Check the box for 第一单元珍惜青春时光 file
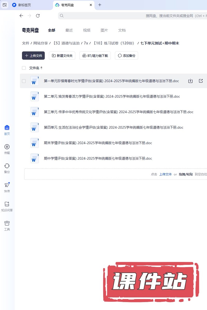The image size is (207, 310). 24,81
